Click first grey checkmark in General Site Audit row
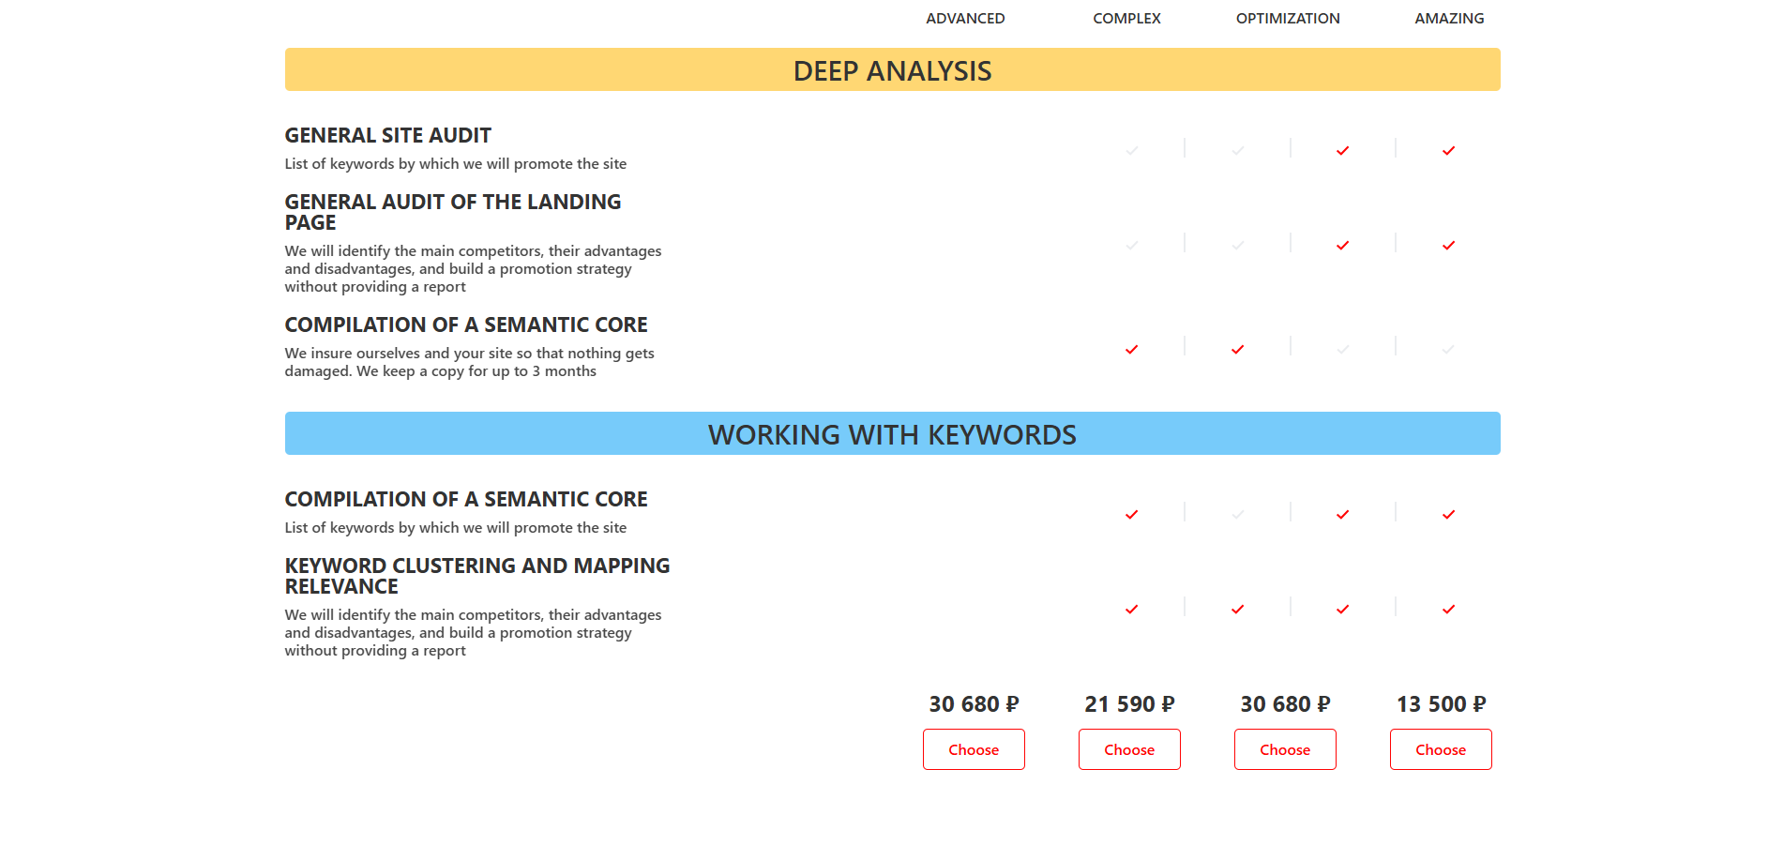The width and height of the screenshot is (1783, 845). (1132, 150)
